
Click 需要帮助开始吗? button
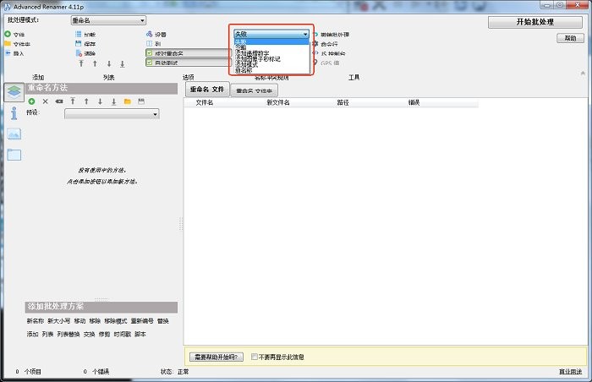point(217,357)
